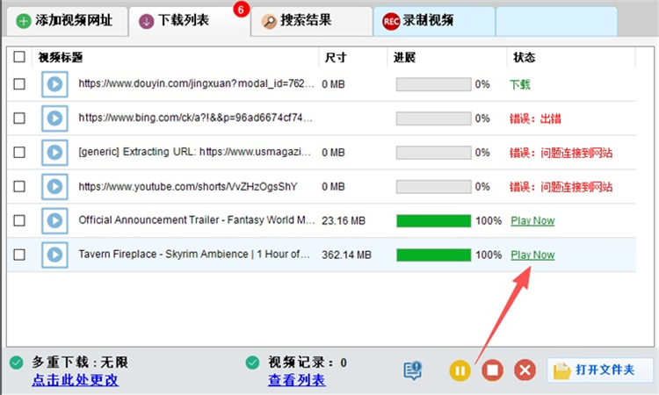The image size is (659, 395).
Task: Toggle the select-all checkbox in header
Action: [x=19, y=57]
